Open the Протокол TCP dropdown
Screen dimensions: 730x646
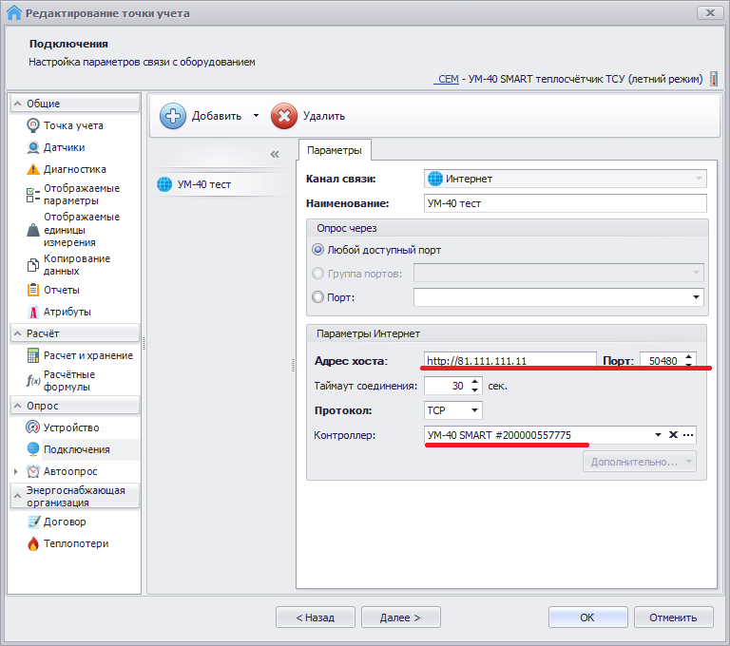coord(474,411)
